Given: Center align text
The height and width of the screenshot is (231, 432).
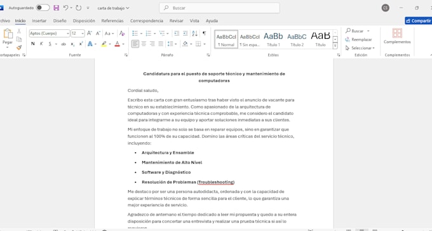Looking at the screenshot, I should coord(144,44).
